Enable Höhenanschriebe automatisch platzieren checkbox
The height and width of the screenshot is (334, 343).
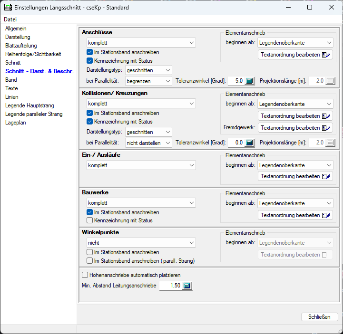85,275
